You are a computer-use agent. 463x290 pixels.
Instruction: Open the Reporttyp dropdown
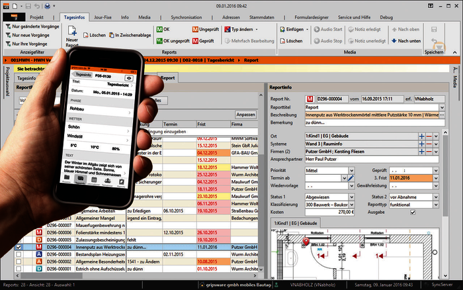(436, 205)
